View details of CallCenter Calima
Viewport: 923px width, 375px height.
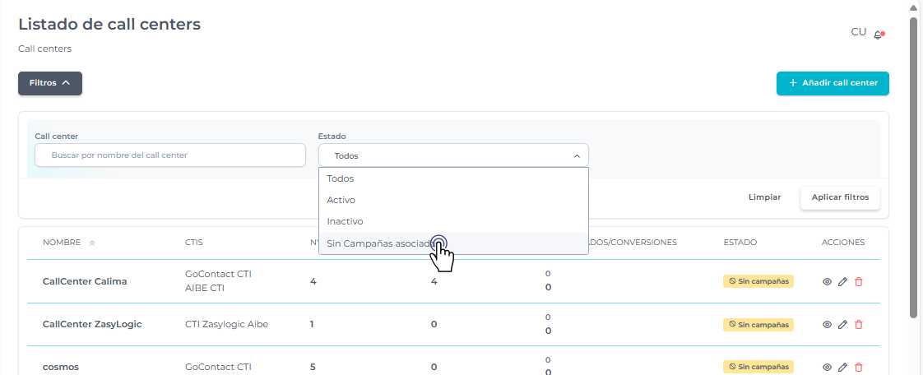click(x=827, y=281)
